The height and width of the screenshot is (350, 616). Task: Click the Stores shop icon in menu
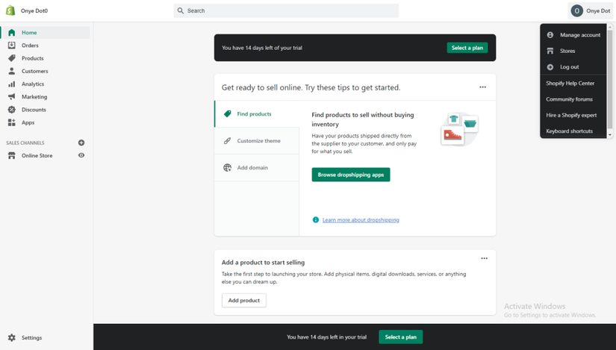[x=550, y=51]
